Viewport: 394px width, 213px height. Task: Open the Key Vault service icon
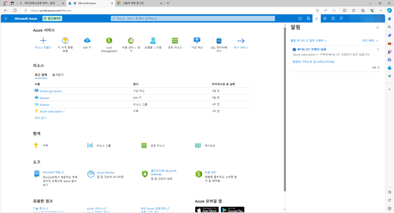coord(65,40)
